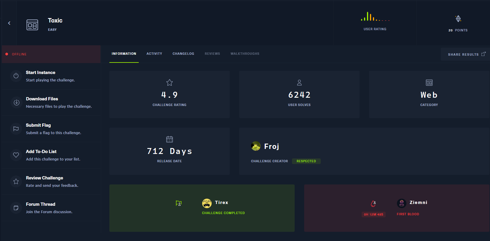The width and height of the screenshot is (490, 241).
Task: Click the Offline status indicator
Action: point(51,54)
